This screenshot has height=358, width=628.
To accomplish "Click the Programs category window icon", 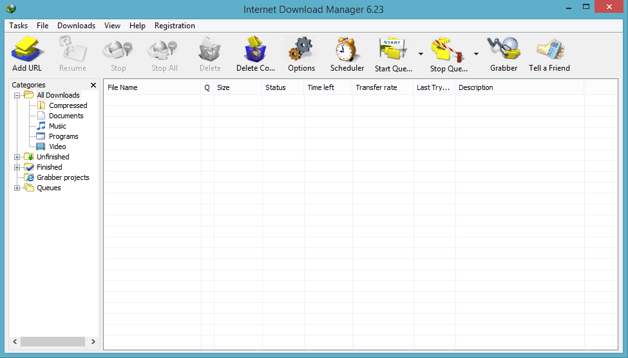I will pos(41,136).
